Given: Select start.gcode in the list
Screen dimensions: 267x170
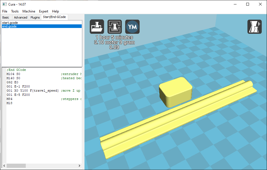Looking at the screenshot, I should pos(42,23).
